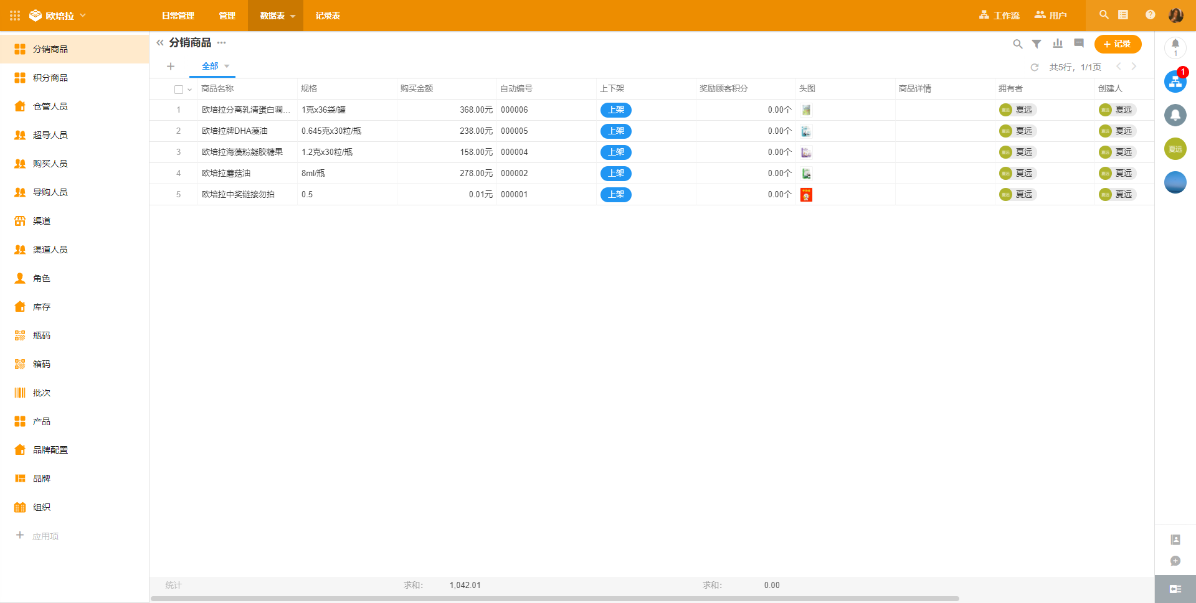Screen dimensions: 1196x603
Task: Switch to the 日常管理 tab
Action: [178, 16]
